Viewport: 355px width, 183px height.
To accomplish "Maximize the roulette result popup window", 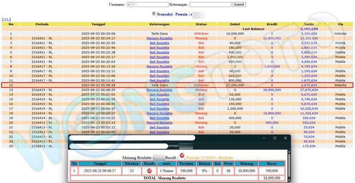I will (274, 138).
